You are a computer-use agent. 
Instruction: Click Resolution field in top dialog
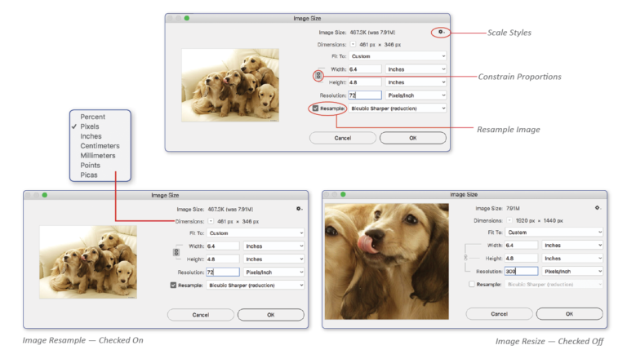(x=365, y=95)
